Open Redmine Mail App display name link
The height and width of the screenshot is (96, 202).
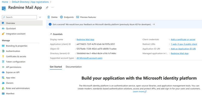click(85, 40)
